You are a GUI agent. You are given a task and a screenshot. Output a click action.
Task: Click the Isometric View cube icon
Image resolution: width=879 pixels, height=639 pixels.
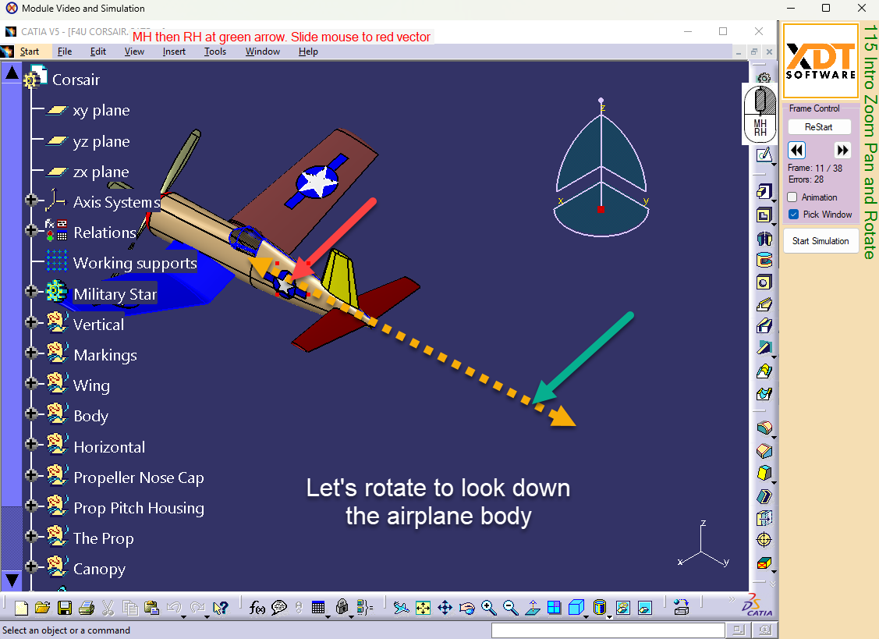[576, 608]
